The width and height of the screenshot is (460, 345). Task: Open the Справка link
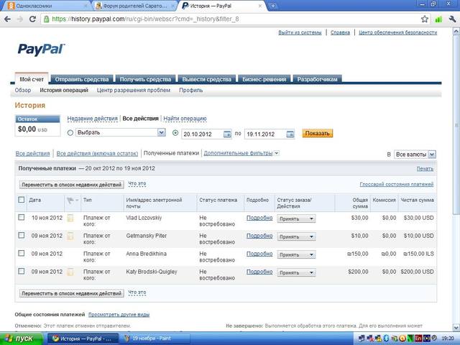coord(340,32)
